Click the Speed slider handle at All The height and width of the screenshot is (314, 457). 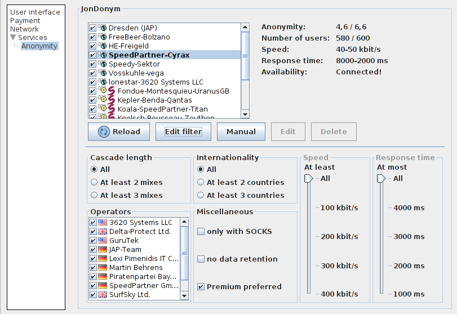tap(308, 179)
